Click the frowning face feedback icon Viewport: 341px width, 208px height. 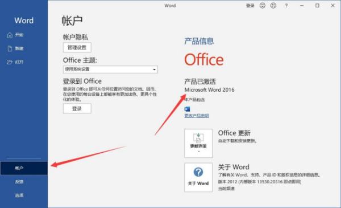pyautogui.click(x=273, y=6)
